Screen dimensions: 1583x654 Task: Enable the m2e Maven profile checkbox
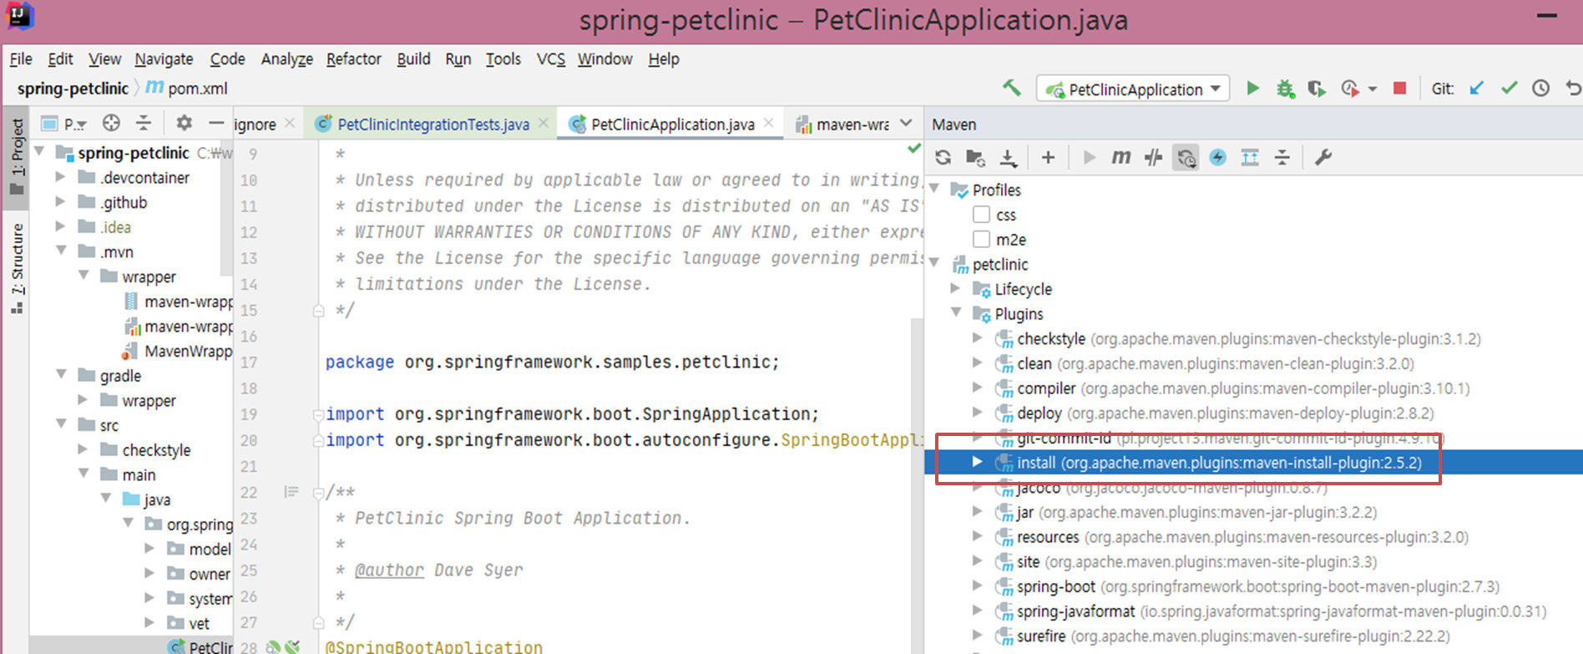point(982,240)
